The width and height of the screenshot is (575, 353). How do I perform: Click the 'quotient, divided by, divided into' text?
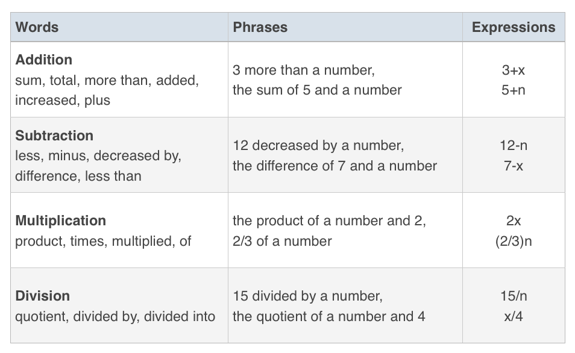[115, 317]
